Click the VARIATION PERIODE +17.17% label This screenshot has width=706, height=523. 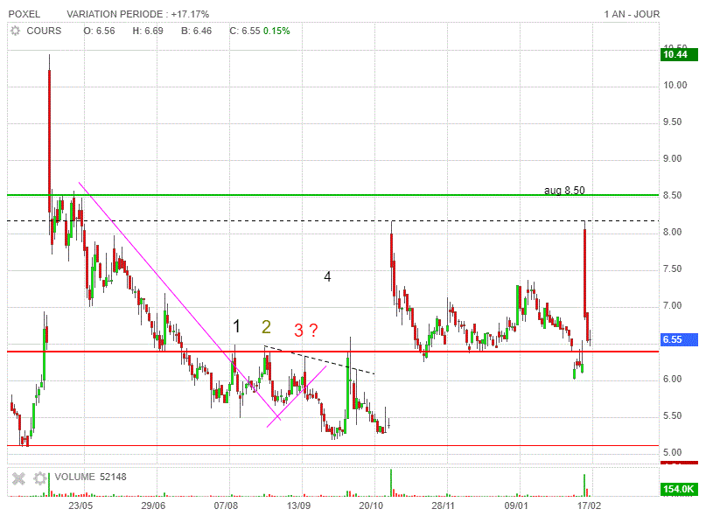137,14
